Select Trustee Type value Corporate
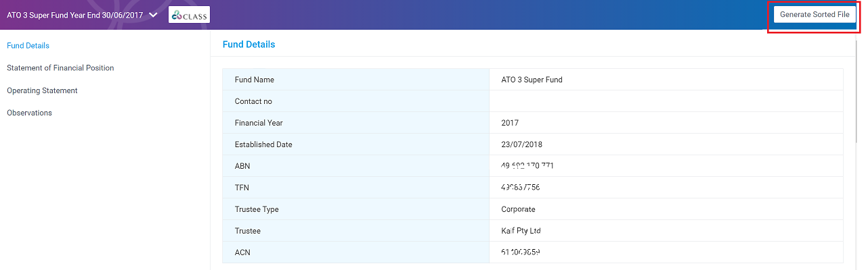866x270 pixels. point(518,209)
